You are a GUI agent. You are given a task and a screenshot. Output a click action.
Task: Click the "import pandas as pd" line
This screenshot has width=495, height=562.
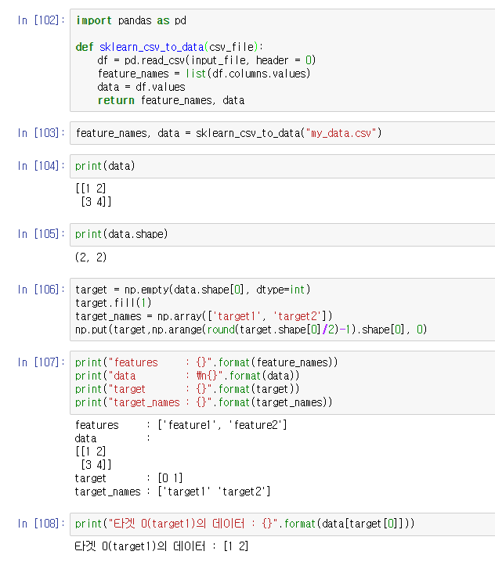click(131, 21)
